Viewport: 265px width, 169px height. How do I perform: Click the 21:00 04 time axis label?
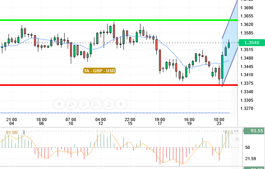[x=12, y=121]
